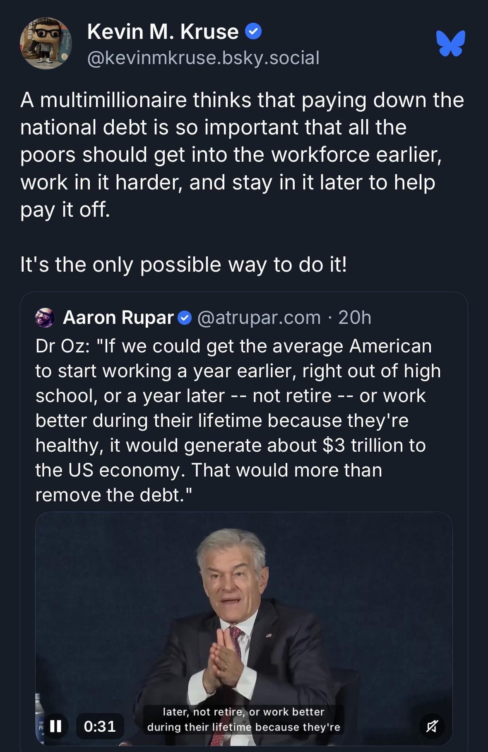Click the flag lapel pin on the speaker's suit
488x752 pixels.
pyautogui.click(x=269, y=635)
